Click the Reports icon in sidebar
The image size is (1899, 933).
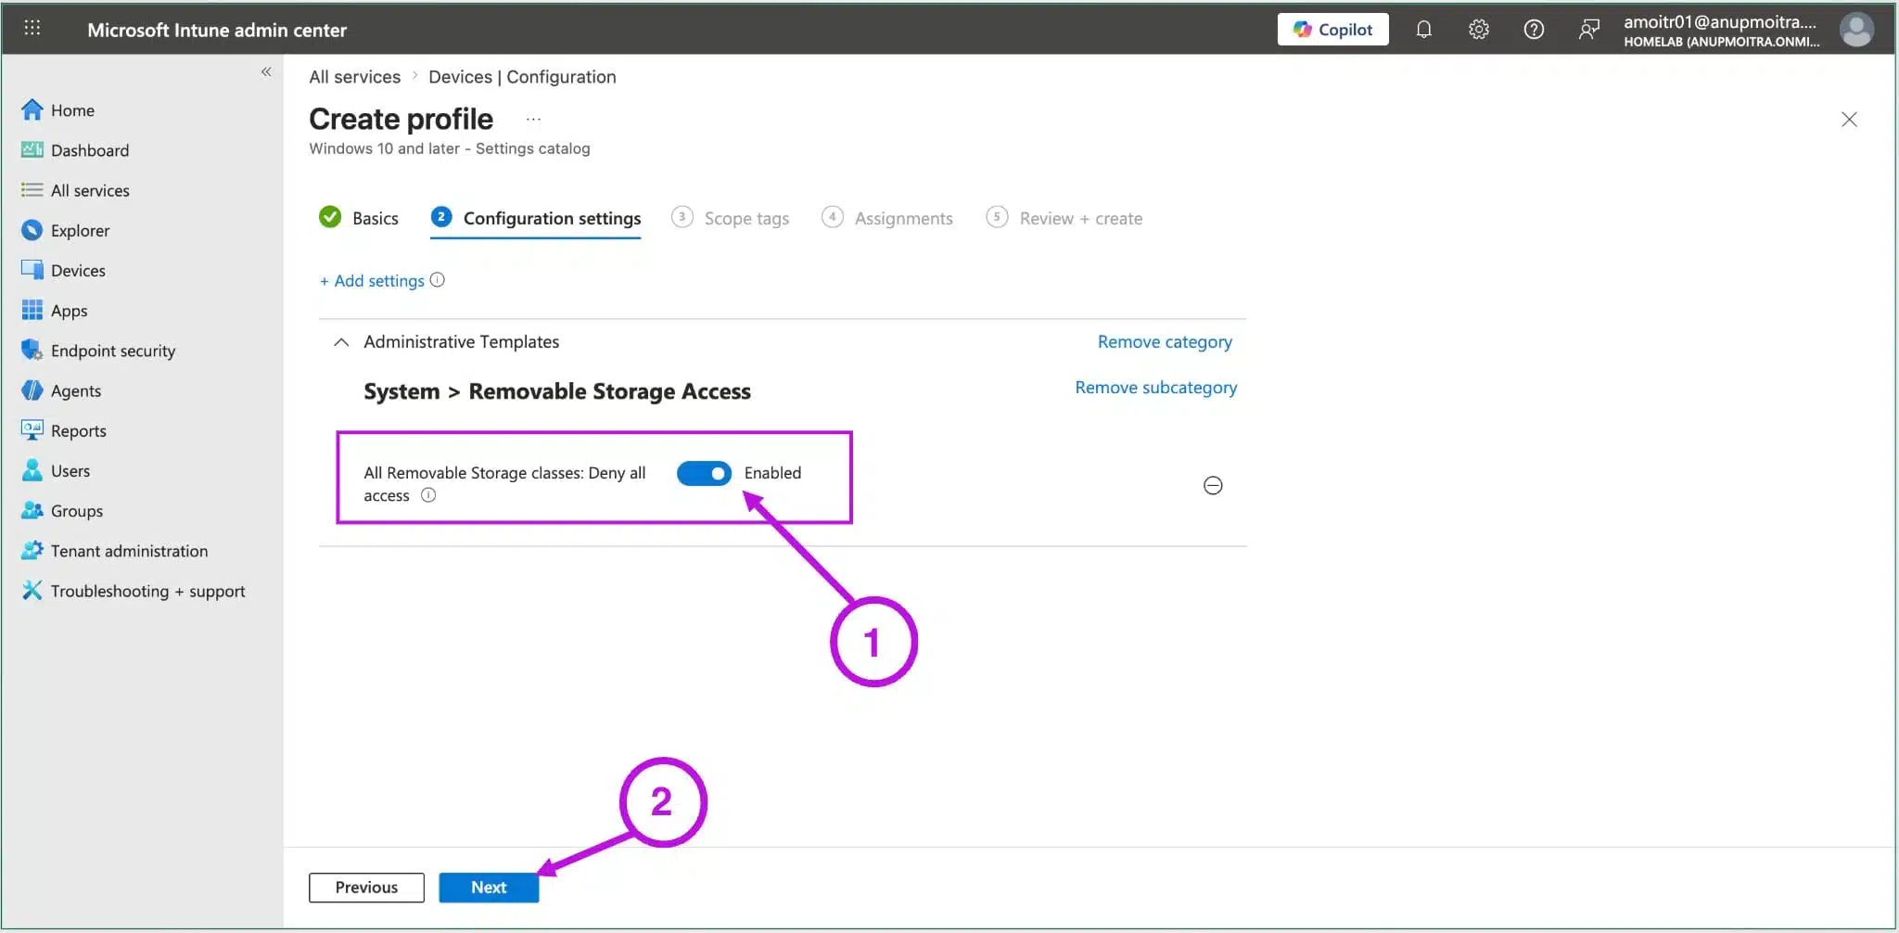coord(32,430)
